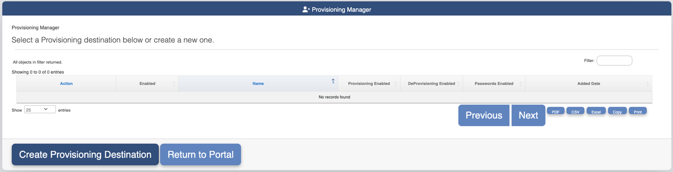
Task: Create a new Provisioning Destination
Action: [85, 154]
